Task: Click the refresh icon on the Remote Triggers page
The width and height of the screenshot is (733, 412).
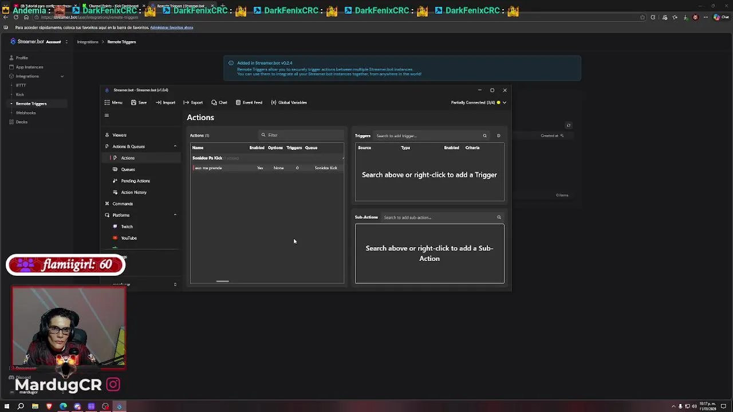Action: [568, 125]
